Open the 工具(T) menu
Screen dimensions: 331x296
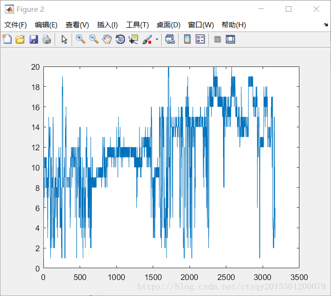coord(137,25)
